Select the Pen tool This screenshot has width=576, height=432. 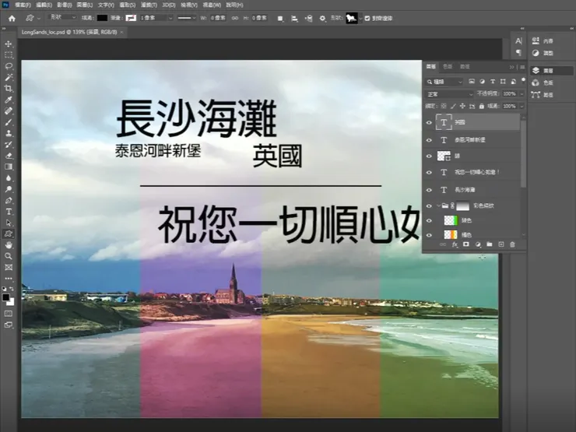click(x=9, y=201)
